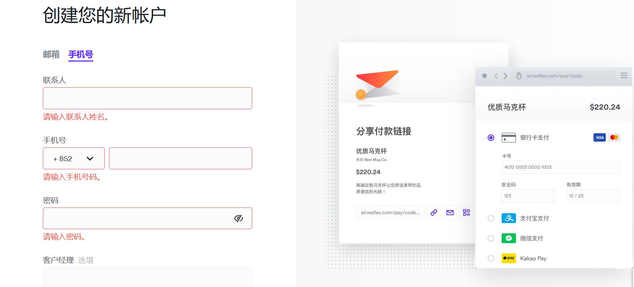
Task: Switch to the 手机号 tab
Action: point(81,54)
